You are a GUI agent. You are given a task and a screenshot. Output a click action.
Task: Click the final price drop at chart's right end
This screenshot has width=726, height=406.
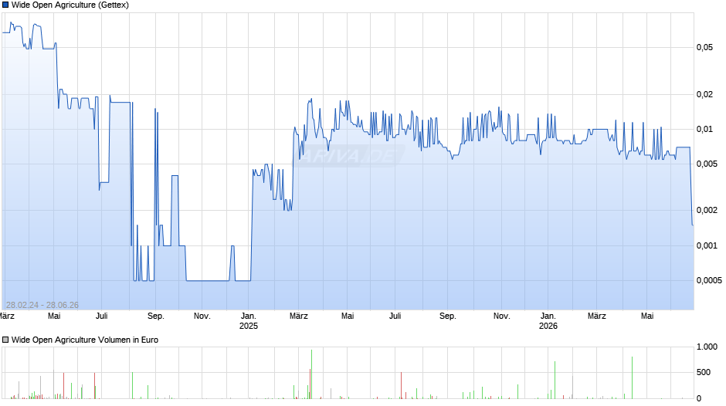pyautogui.click(x=691, y=186)
